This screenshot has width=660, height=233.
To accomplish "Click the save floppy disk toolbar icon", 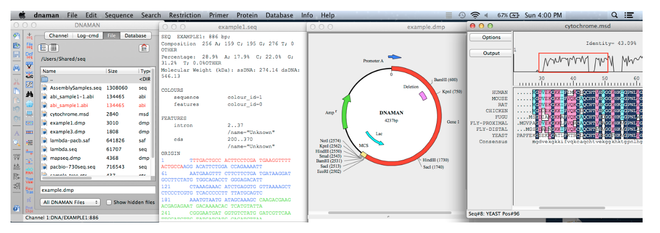I will click(16, 54).
